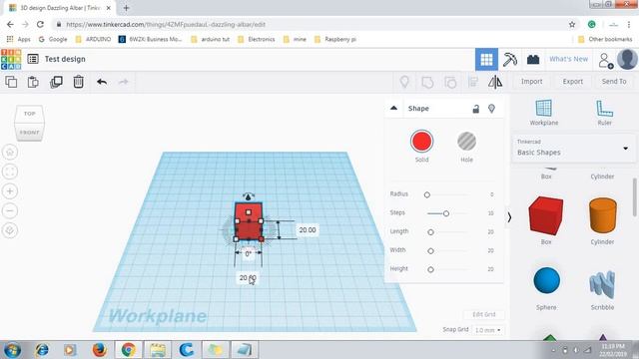Open the ARDUINO bookmark folder
639x359 pixels.
coord(93,39)
